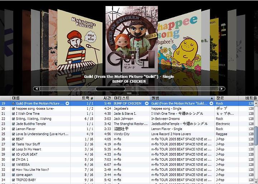Image resolution: width=258 pixels, height=184 pixels.
Task: Click the arrow icon beside BUMP OF CHICKEN artist
Action: pyautogui.click(x=147, y=104)
